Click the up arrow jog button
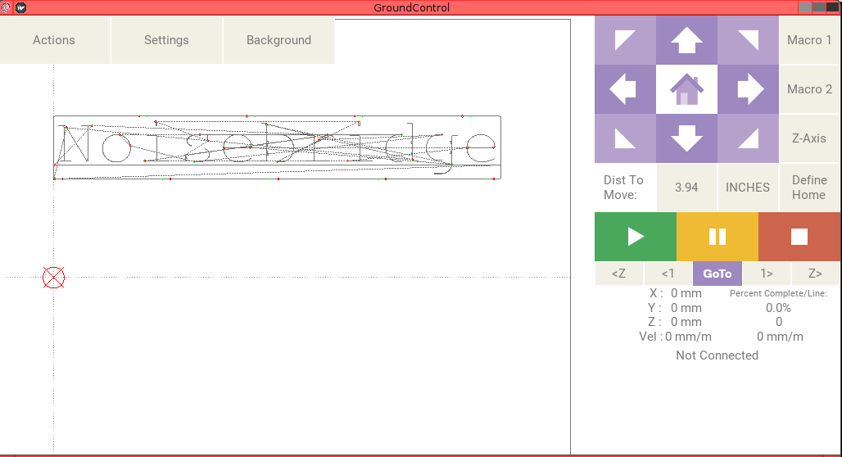This screenshot has width=842, height=457. 686,40
